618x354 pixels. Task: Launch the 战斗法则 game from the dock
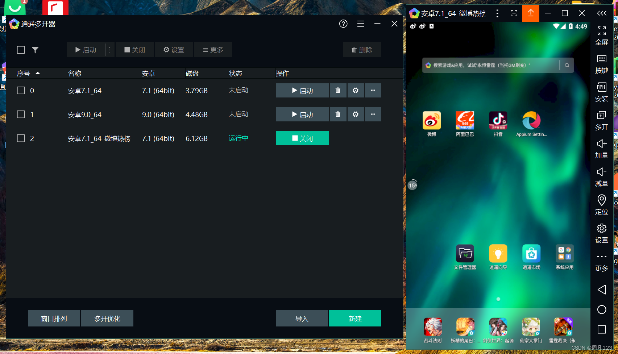click(x=433, y=327)
